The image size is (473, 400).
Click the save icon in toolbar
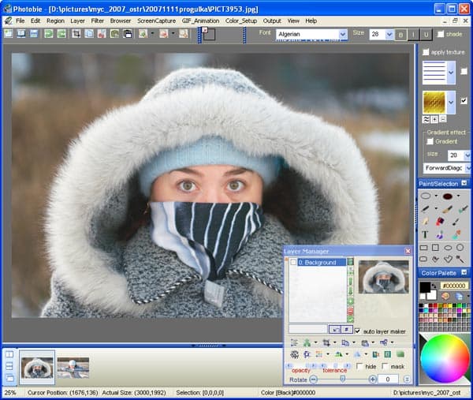pyautogui.click(x=34, y=34)
